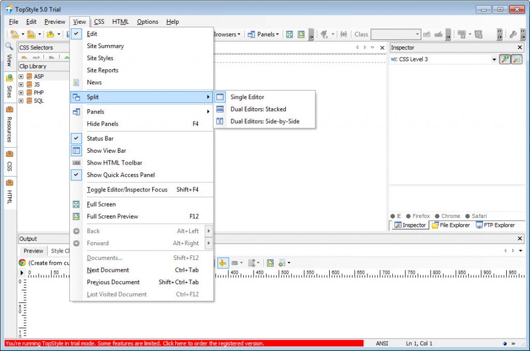
Task: Expand the JS clip library folder
Action: [21, 84]
